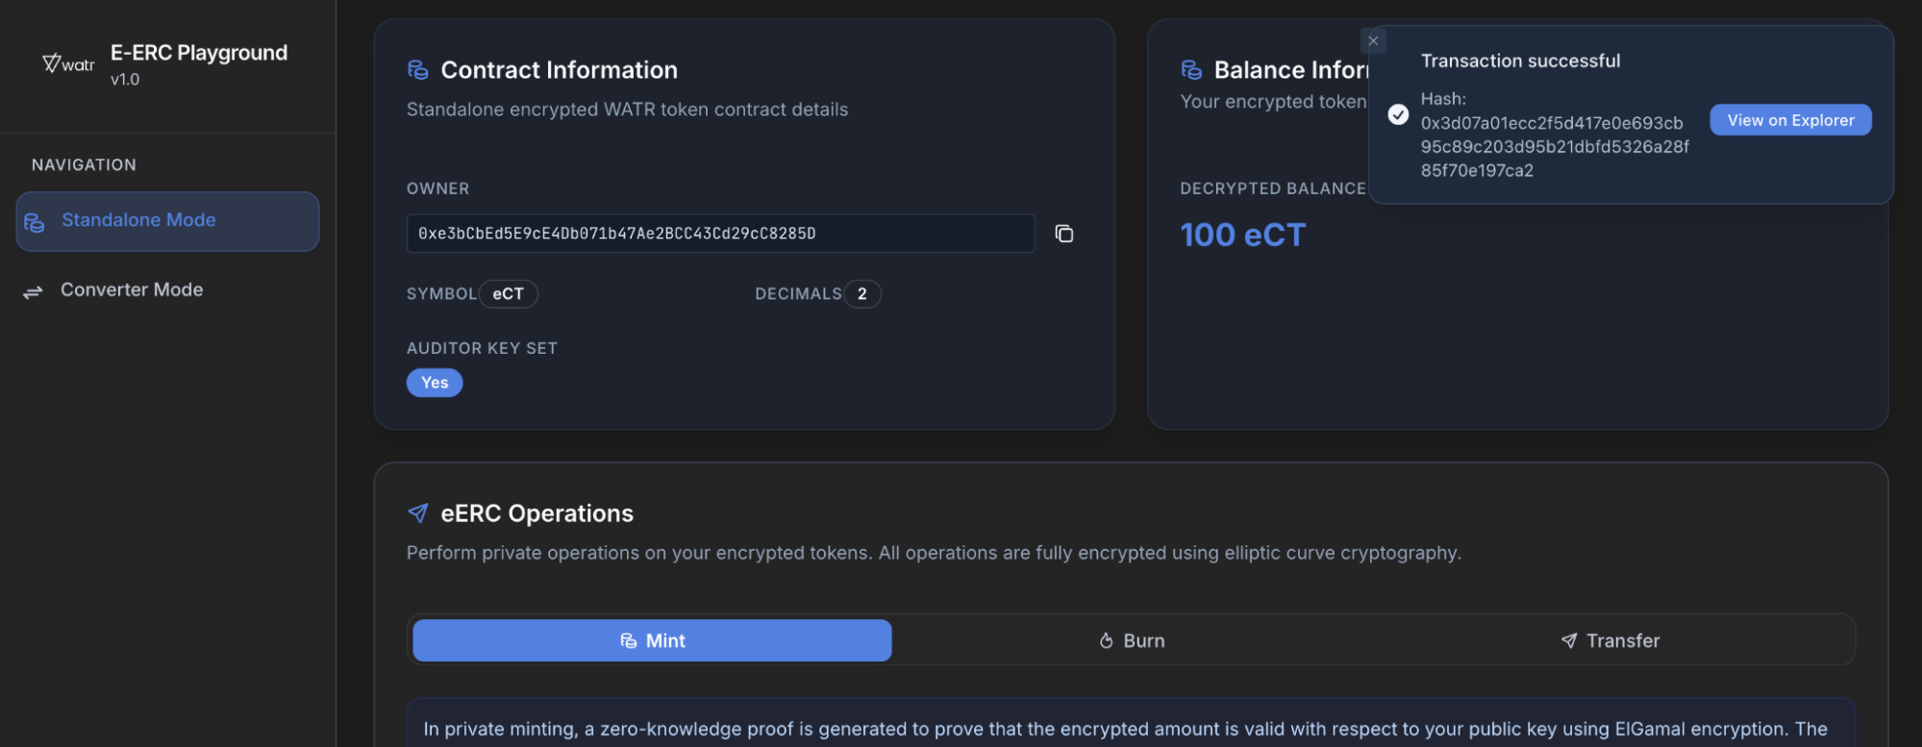This screenshot has width=1922, height=747.
Task: Click the success checkmark icon in the notification
Action: pos(1398,115)
